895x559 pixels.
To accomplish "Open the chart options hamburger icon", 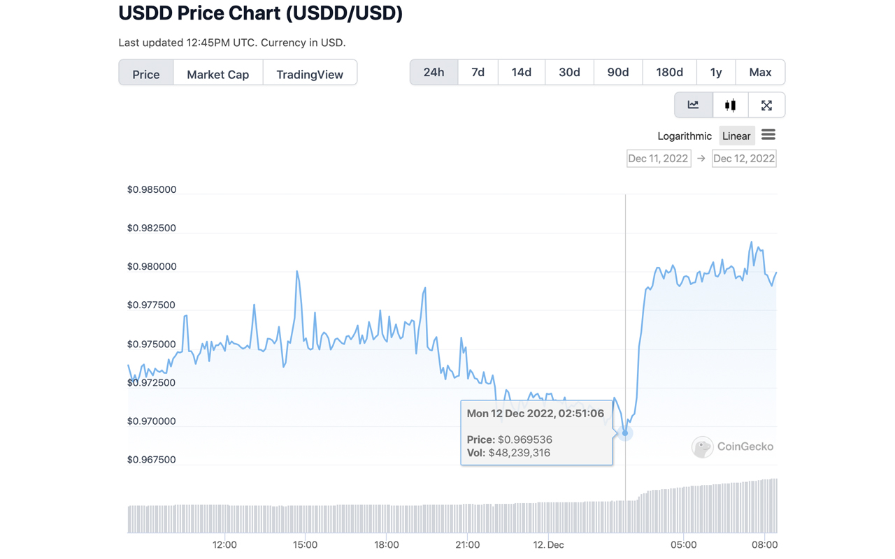I will [x=768, y=135].
